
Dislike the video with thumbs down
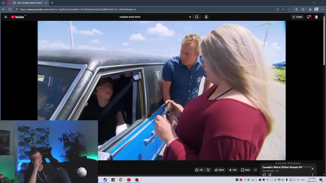[208, 170]
